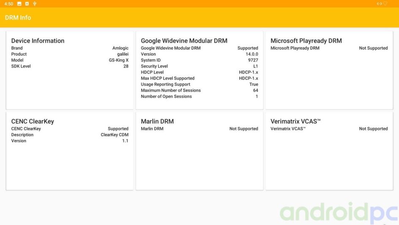This screenshot has width=399, height=225.
Task: Click the Product value galilei
Action: (x=122, y=54)
